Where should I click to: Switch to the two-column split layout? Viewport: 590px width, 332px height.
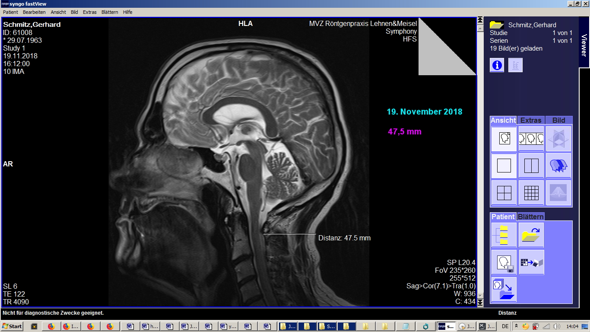coord(531,166)
